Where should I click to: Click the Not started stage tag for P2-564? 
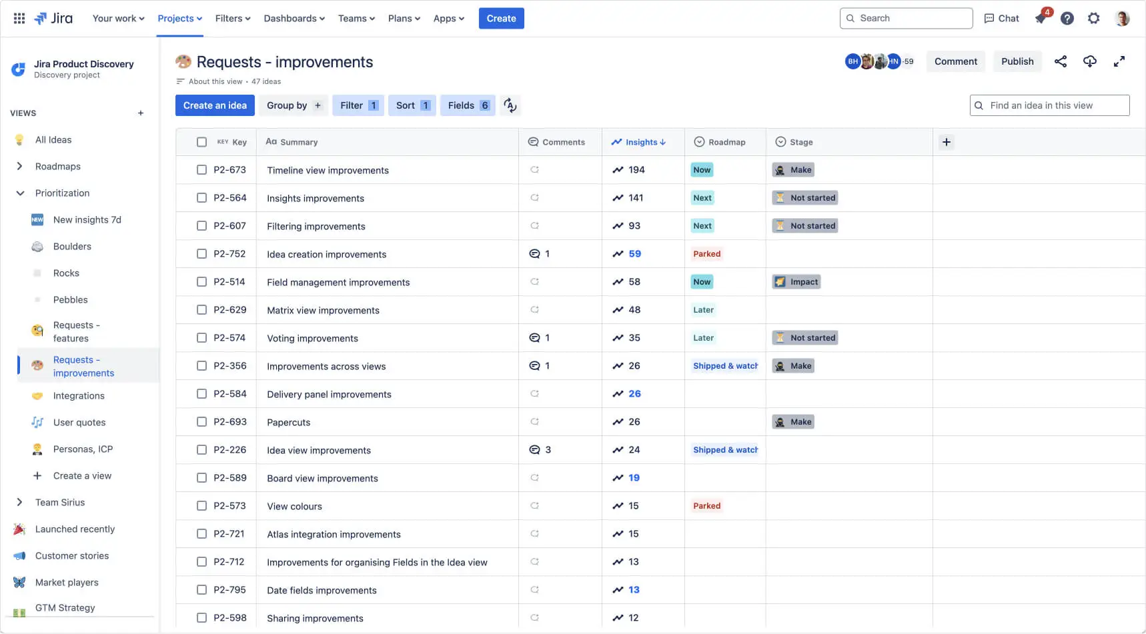(x=805, y=198)
